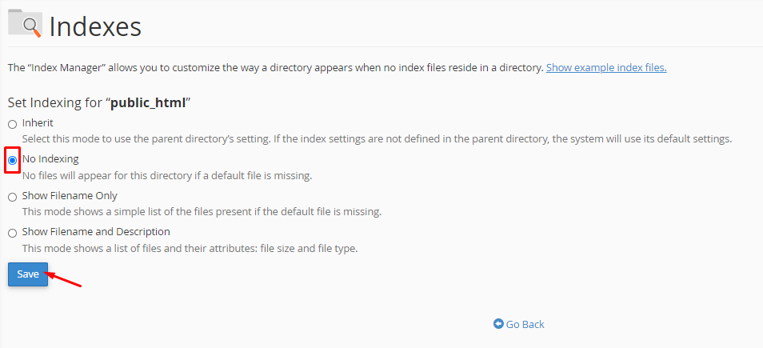Viewport: 763px width, 348px height.
Task: Click the 'No files will appear' description
Action: pos(166,175)
